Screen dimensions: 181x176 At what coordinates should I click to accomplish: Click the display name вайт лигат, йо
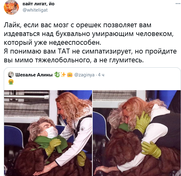[39, 4]
